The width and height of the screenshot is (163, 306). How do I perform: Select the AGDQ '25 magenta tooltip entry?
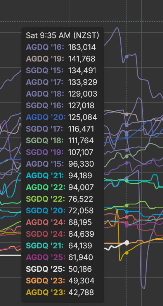coord(60,257)
